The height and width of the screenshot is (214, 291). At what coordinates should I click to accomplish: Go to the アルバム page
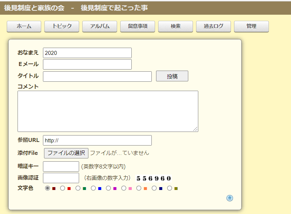[100, 27]
